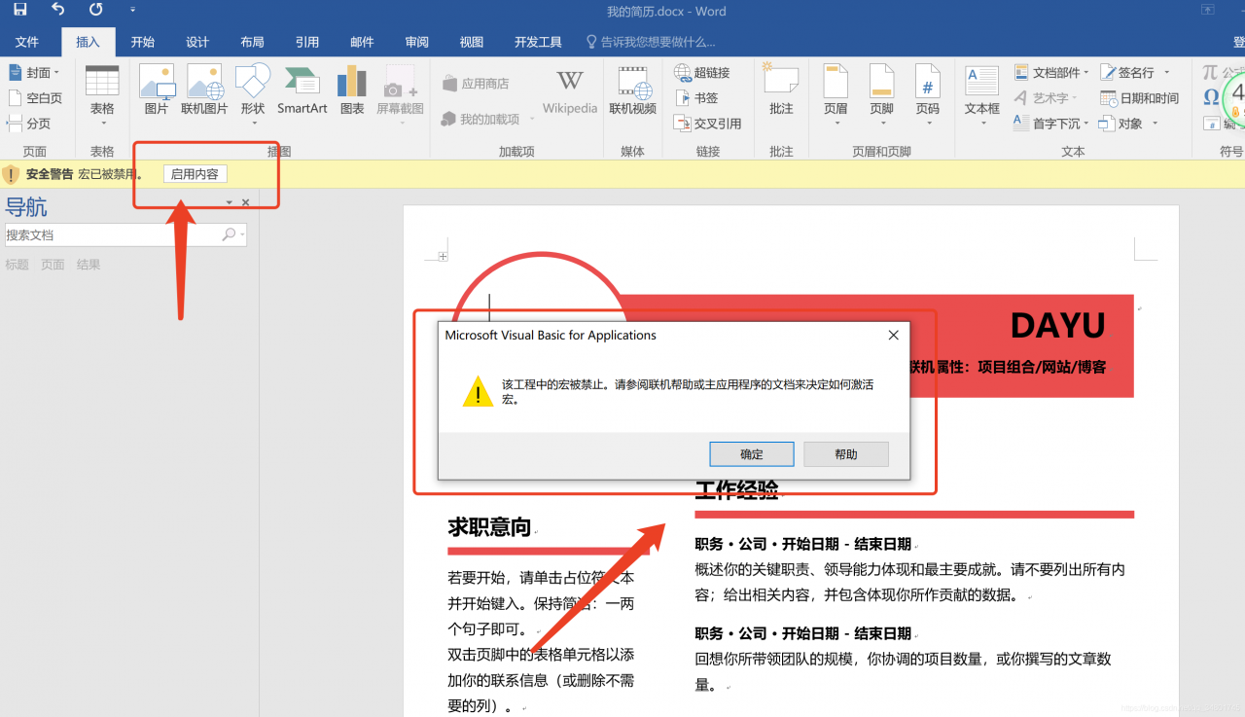Image resolution: width=1245 pixels, height=717 pixels.
Task: Switch navigation to 结果 tab
Action: tap(89, 265)
